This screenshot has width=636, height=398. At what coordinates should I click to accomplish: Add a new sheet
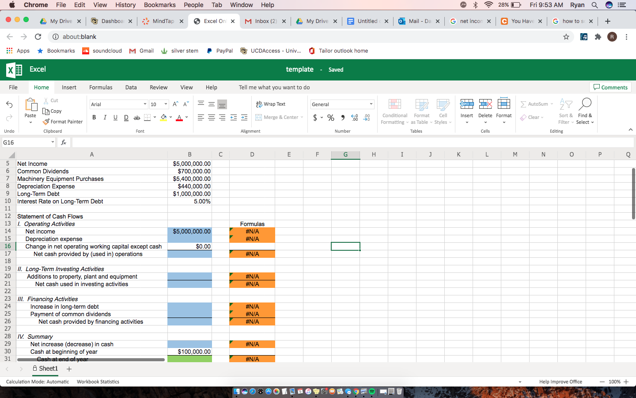(x=69, y=369)
